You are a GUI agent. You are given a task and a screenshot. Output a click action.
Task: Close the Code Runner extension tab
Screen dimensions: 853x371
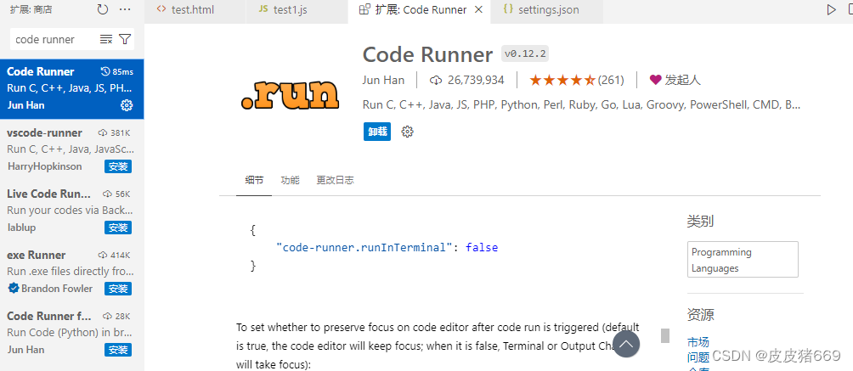click(x=478, y=10)
